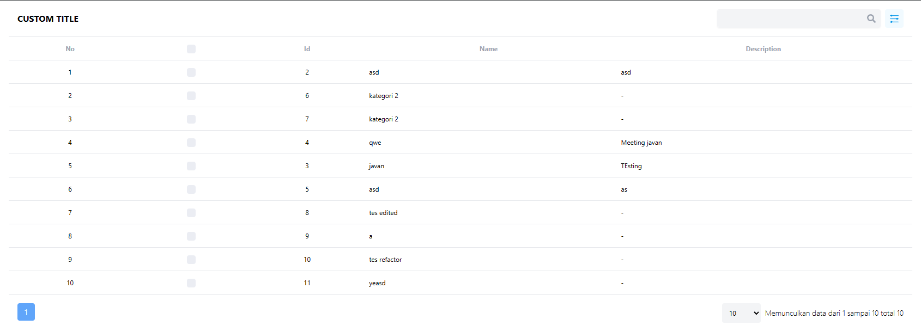The image size is (921, 325).
Task: Go to page 1 in pagination
Action: (x=26, y=312)
